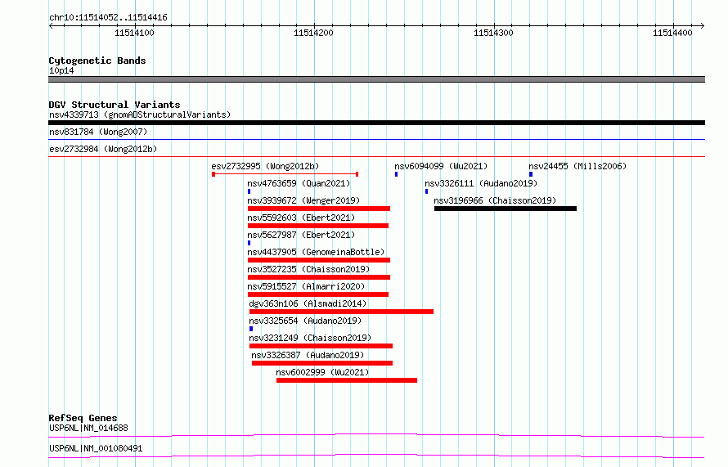The height and width of the screenshot is (467, 728).
Task: Select the nsv3527235 red variant bar
Action: coord(319,277)
